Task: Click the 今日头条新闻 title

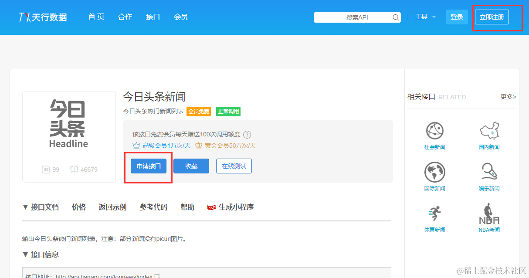Action: pos(154,96)
